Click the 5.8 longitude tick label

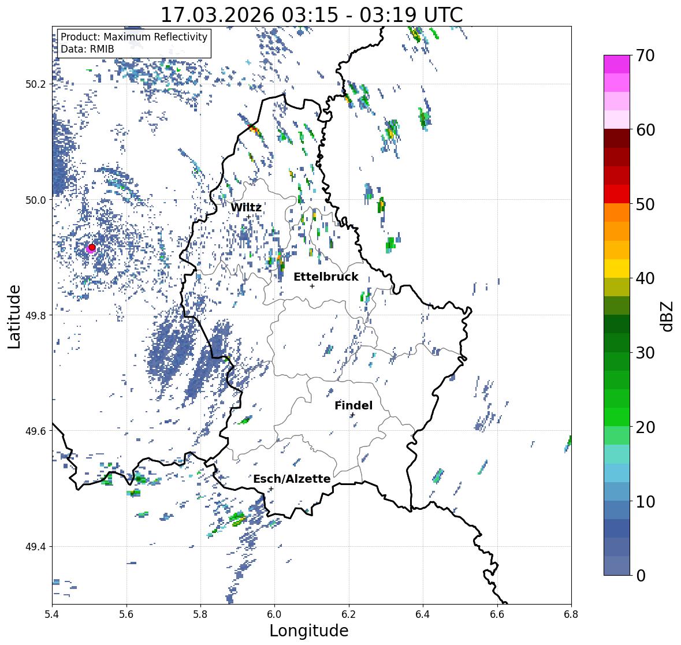click(200, 614)
